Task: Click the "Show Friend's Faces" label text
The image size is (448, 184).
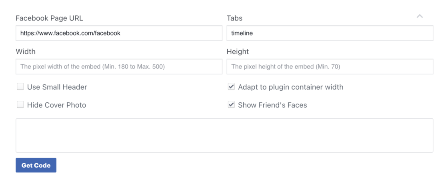Action: pyautogui.click(x=272, y=105)
